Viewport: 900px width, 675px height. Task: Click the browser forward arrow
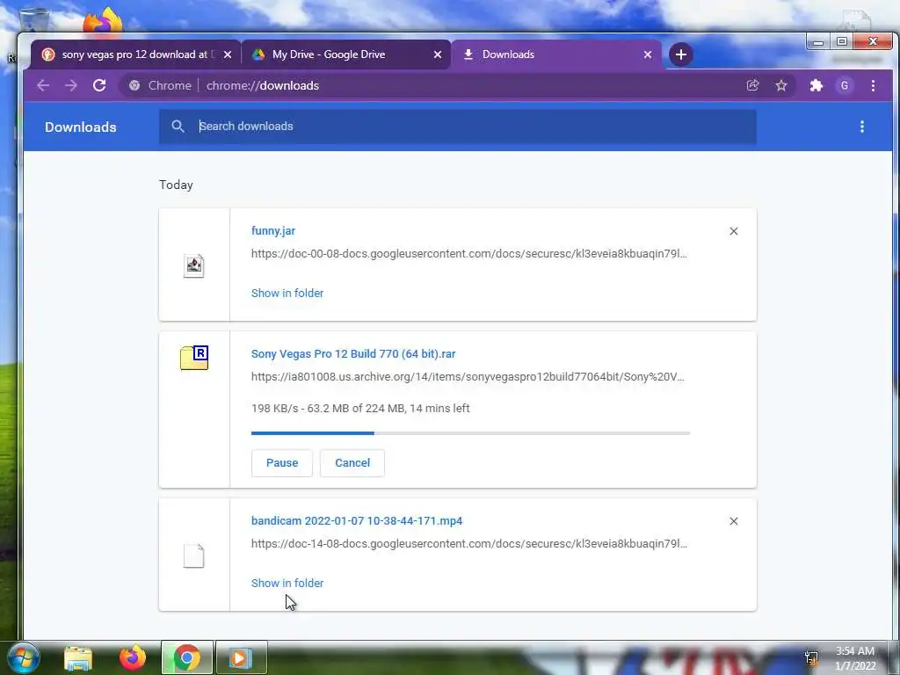point(70,85)
